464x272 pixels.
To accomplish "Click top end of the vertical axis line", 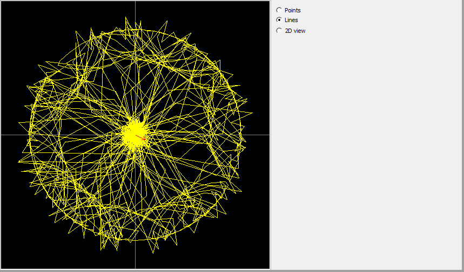I will [x=135, y=3].
